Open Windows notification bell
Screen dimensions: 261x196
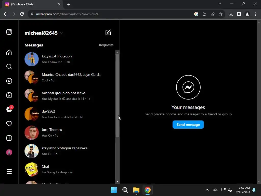tap(254, 190)
